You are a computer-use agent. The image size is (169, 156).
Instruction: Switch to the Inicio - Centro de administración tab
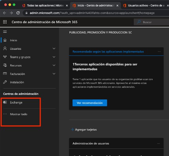(x=95, y=5)
